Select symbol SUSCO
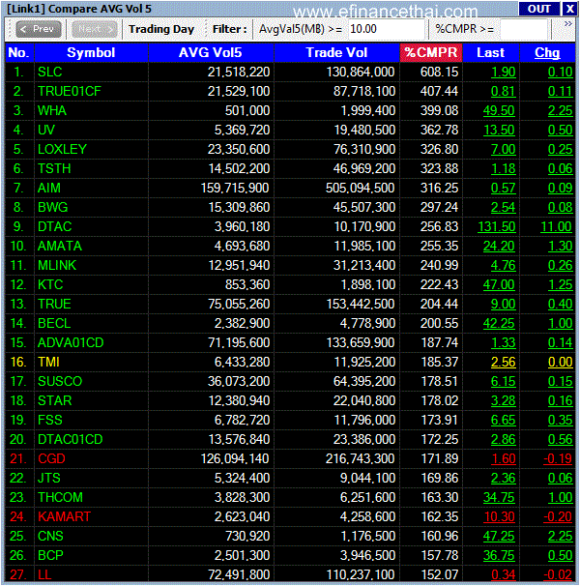 click(60, 382)
